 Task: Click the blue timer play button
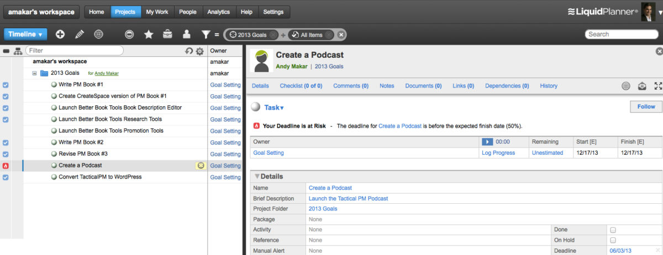pyautogui.click(x=487, y=142)
